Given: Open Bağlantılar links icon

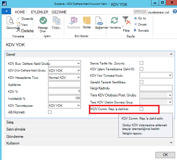Looking at the screenshot, I should [99, 21].
